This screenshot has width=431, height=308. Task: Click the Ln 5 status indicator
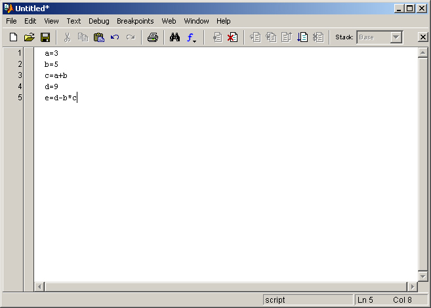pyautogui.click(x=365, y=299)
